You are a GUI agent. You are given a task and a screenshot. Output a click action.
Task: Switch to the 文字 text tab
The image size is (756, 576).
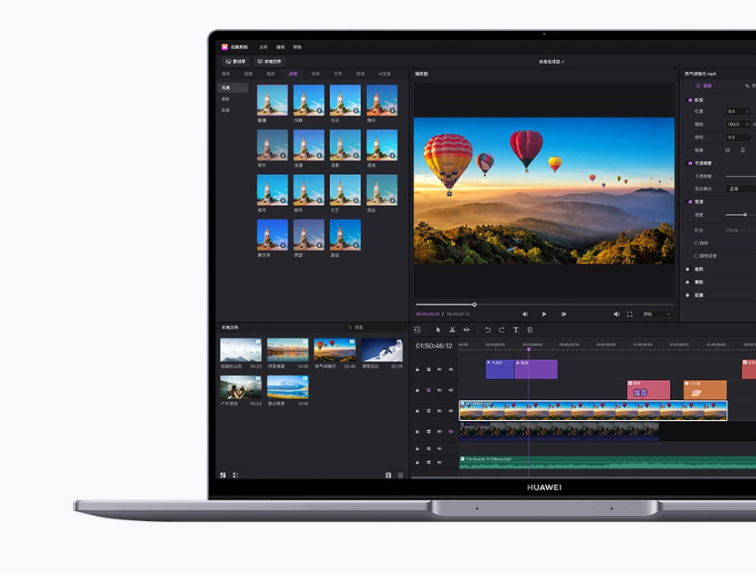[338, 73]
